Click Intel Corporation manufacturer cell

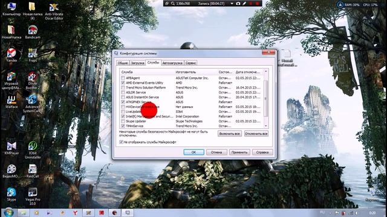point(187,116)
